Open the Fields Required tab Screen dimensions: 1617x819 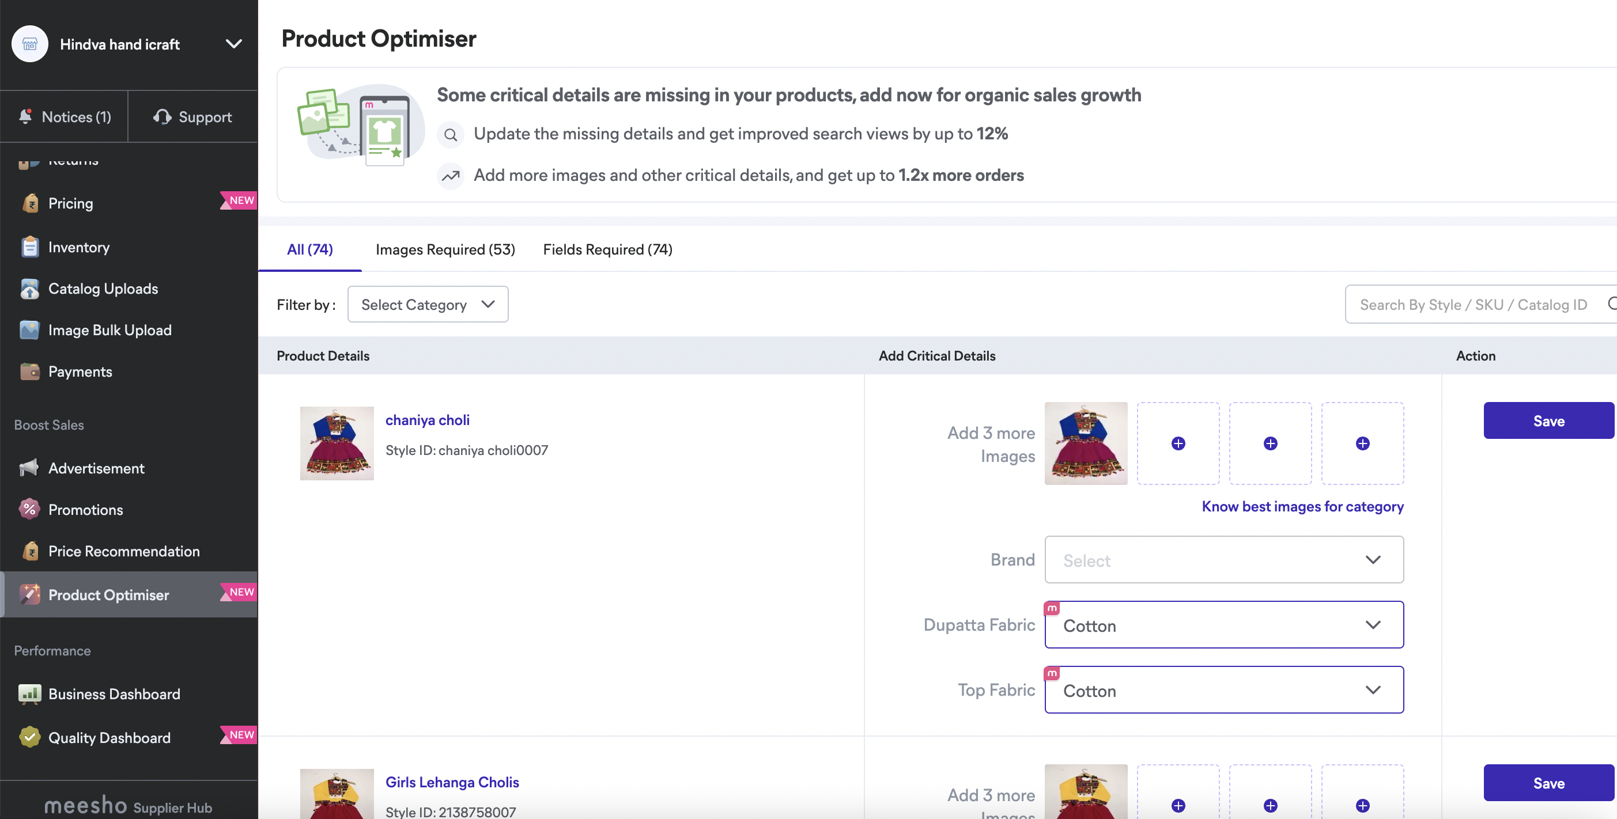pos(607,249)
